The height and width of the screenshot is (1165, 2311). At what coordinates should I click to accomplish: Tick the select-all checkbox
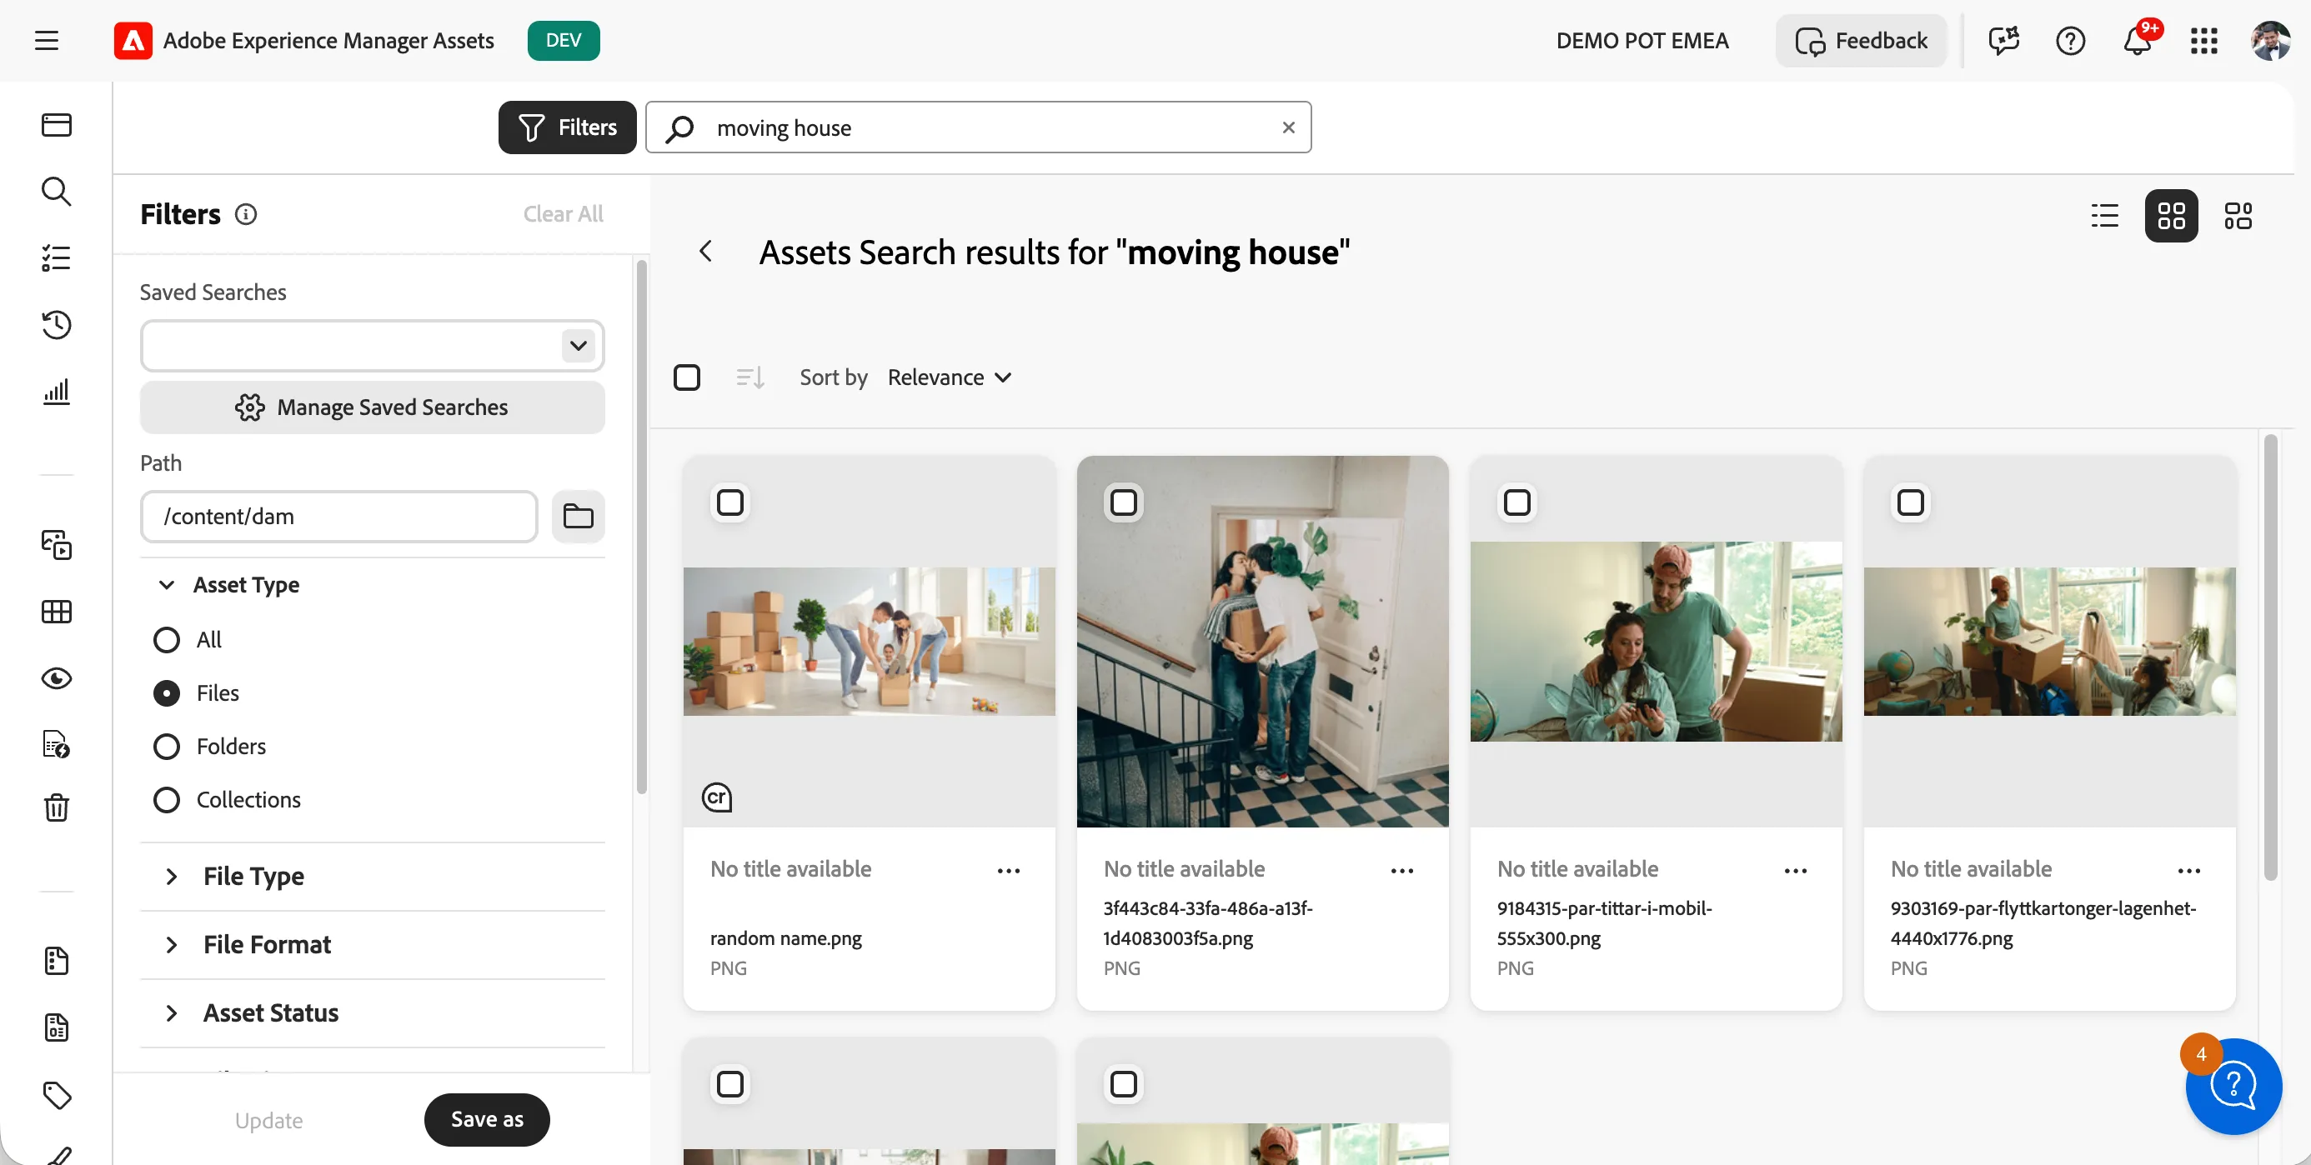tap(687, 377)
